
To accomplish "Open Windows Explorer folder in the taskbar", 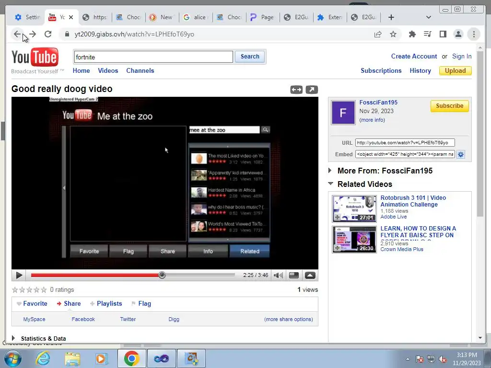I will click(73, 358).
